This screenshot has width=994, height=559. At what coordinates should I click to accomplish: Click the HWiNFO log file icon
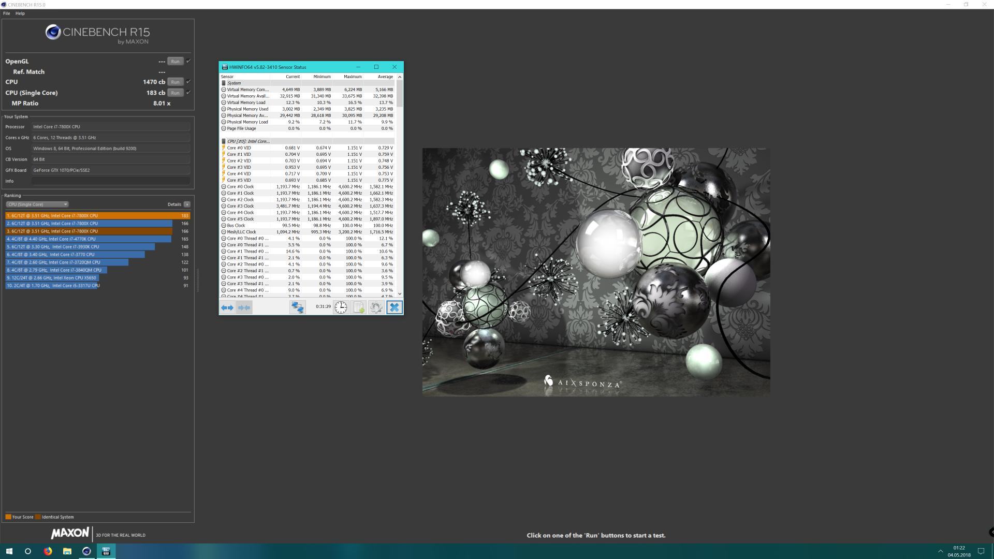[358, 307]
